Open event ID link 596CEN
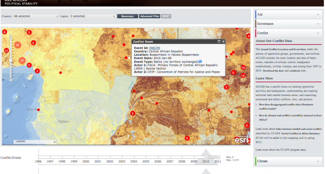 point(155,48)
